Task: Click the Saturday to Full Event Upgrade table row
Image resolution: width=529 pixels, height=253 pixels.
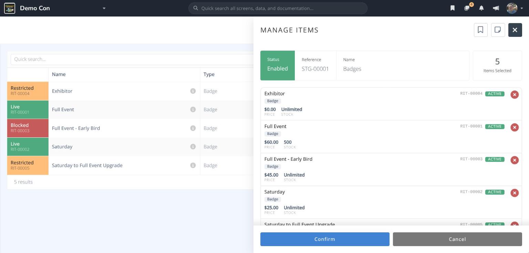Action: pos(131,165)
